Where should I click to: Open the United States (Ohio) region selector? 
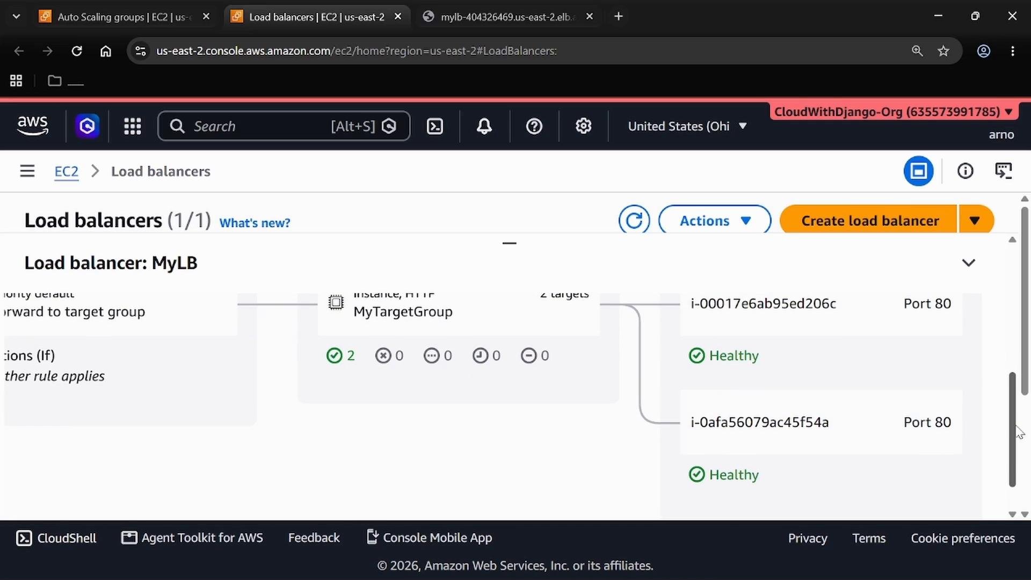coord(687,126)
